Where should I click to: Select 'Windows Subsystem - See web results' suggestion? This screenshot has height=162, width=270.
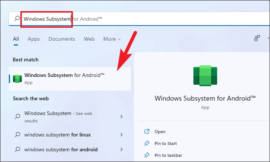click(70, 117)
